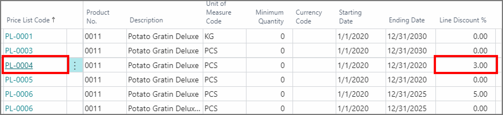Open price list PL-0001 link
The image size is (503, 115).
click(x=19, y=36)
